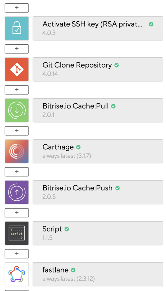166x291 pixels.
Task: Open the Carthage step configuration
Action: point(98,151)
